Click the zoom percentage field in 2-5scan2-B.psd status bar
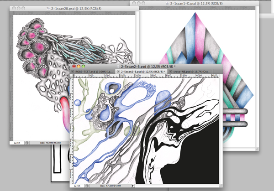 [x=77, y=186]
